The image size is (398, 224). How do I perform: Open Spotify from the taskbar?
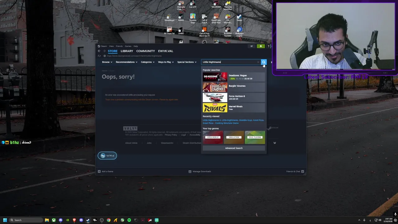pyautogui.click(x=129, y=220)
